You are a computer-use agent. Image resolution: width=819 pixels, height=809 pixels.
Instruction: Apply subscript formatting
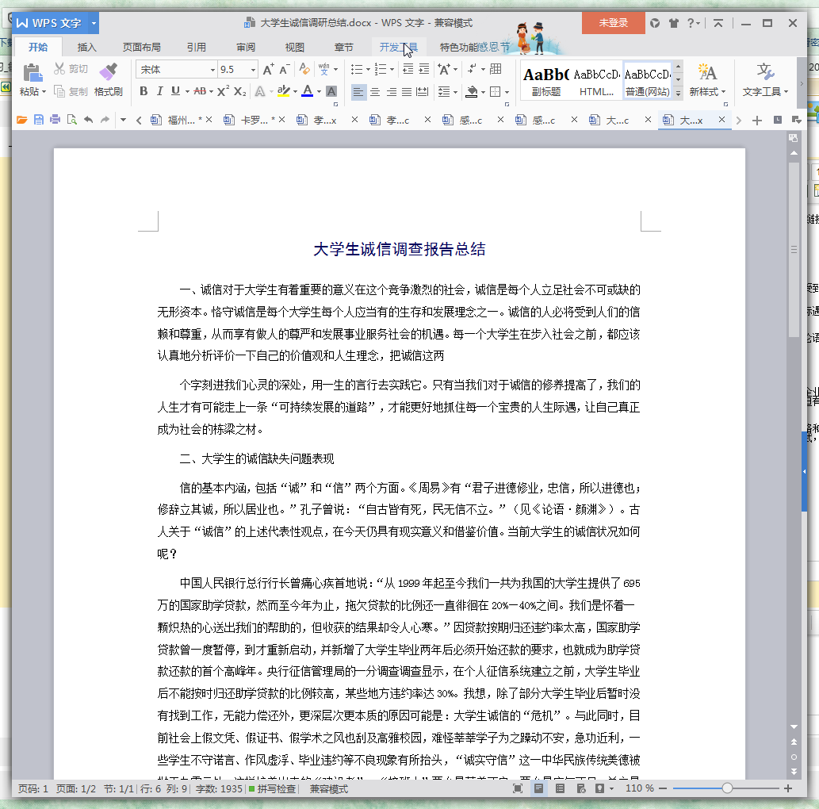(239, 91)
